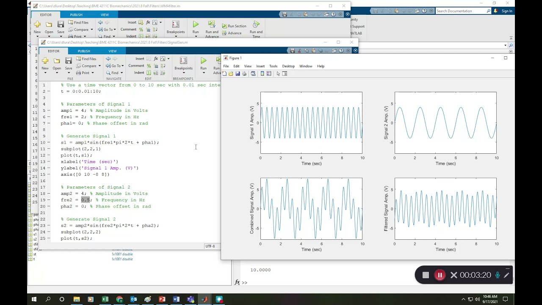Click Find Files in the SignalGen editor
Screen dimensions: 542x305
[x=86, y=59]
